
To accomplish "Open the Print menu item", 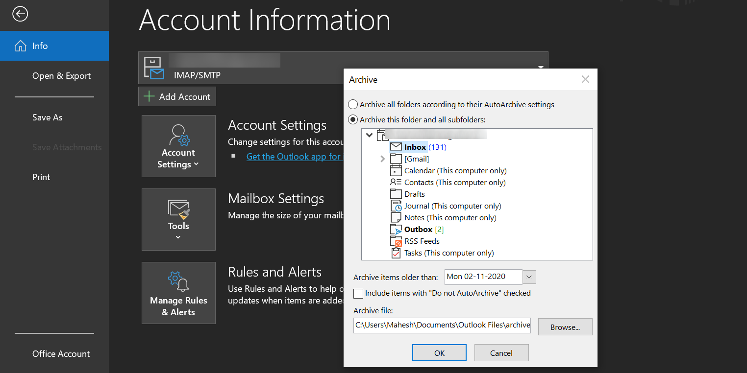I will 41,177.
